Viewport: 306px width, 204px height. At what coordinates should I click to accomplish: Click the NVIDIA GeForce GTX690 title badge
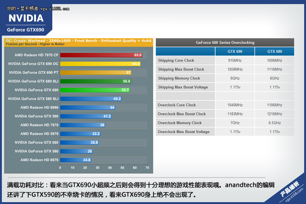coord(26,19)
